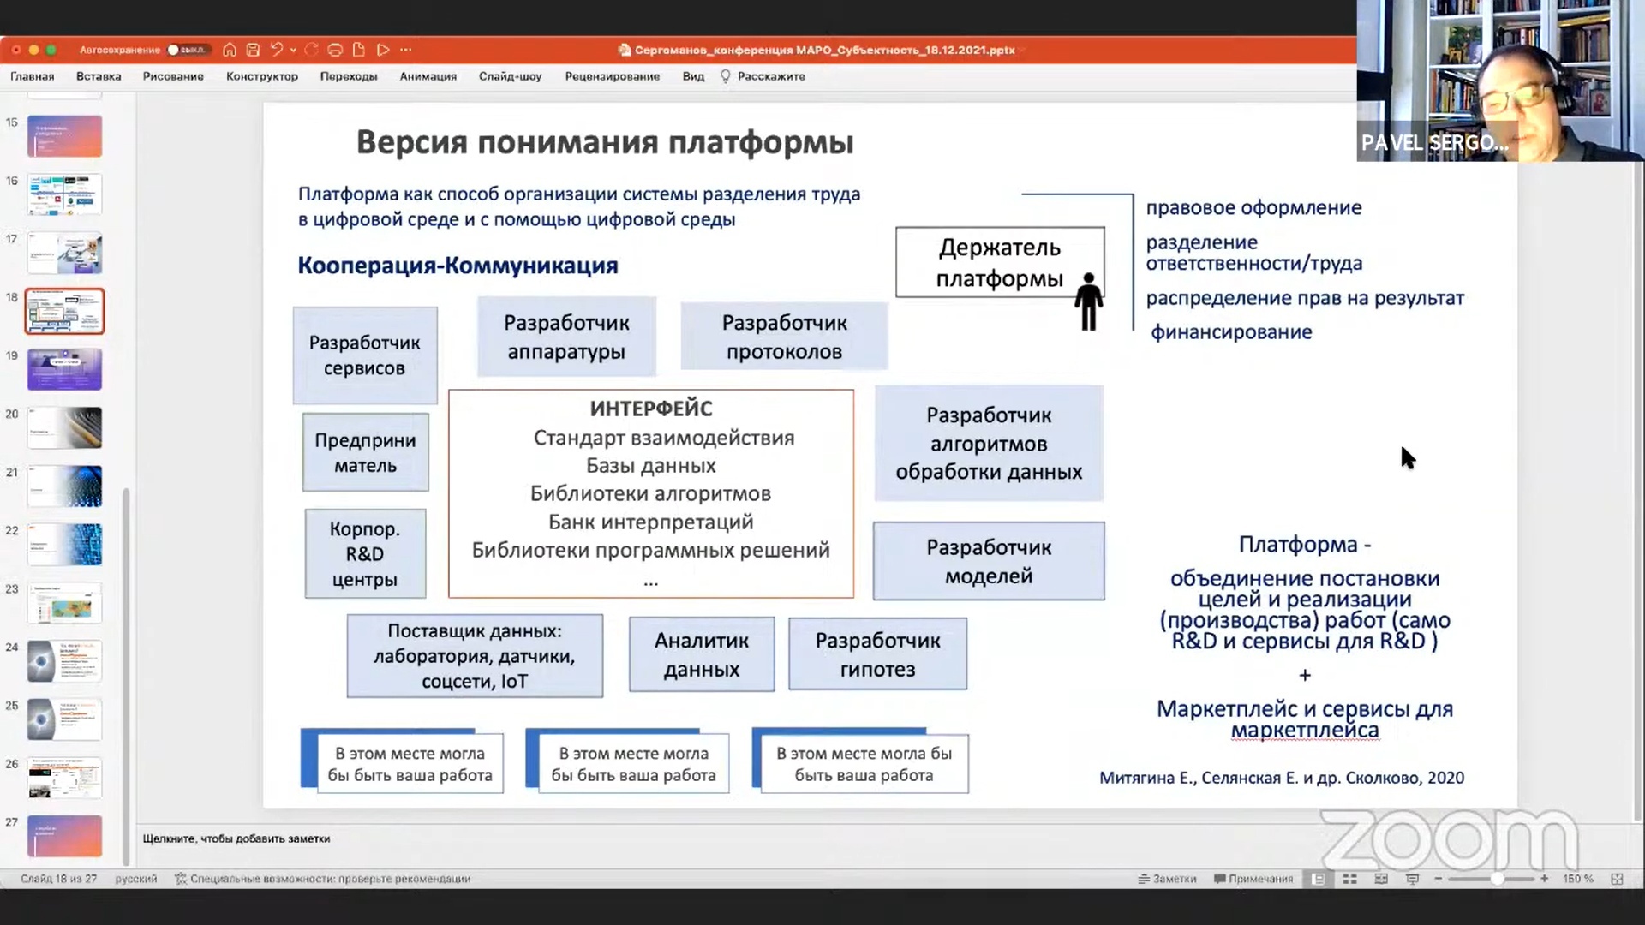Fit slide to window icon
Screen dimensions: 1645x925
pos(1617,879)
